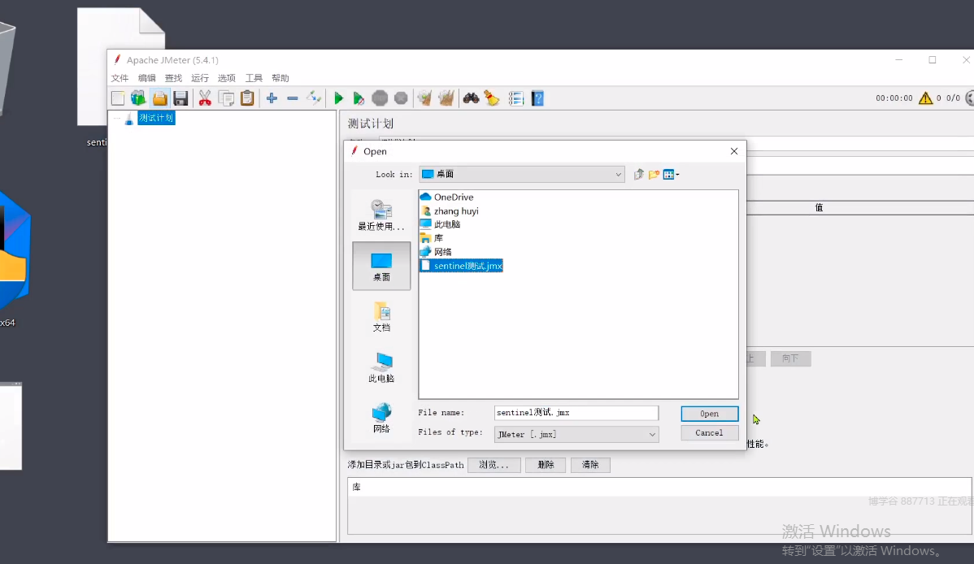Select 此电脑 shortcut in dialog sidebar
Viewport: 974px width, 564px height.
(x=381, y=367)
